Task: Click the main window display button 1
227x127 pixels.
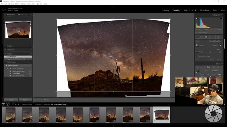Action: (3, 104)
